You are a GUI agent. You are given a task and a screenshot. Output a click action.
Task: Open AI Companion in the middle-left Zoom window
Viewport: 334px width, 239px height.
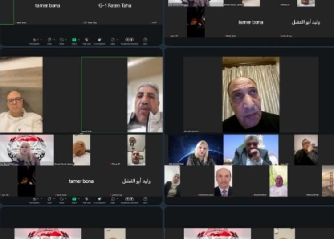coord(99,200)
